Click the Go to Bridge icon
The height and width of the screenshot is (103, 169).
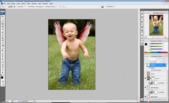point(103,7)
